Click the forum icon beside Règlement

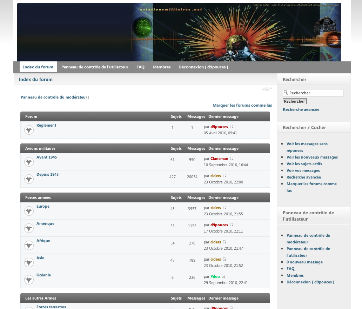pos(29,130)
